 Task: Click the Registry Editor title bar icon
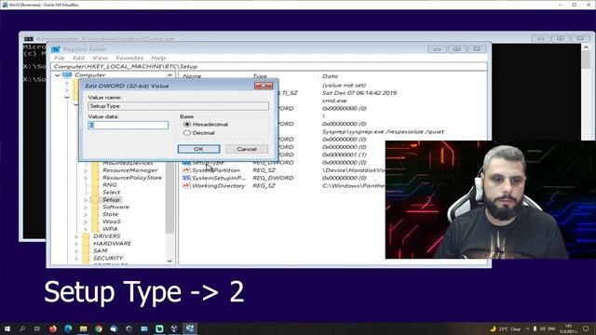tap(56, 49)
